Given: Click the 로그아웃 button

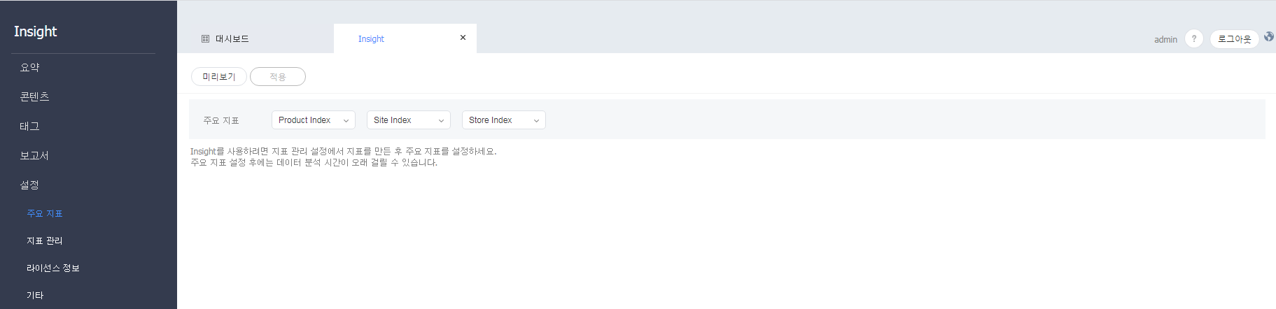Looking at the screenshot, I should 1234,39.
